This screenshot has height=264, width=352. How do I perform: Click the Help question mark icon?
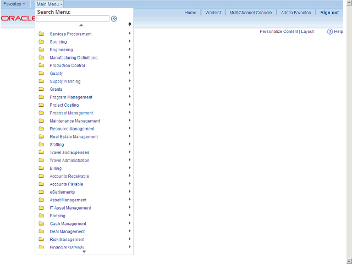pos(329,32)
